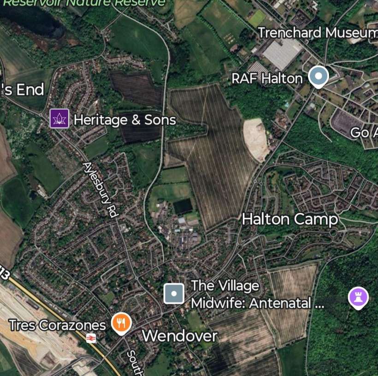Open The Village Midwife: Antenatal label
The width and height of the screenshot is (378, 376).
[x=258, y=294]
